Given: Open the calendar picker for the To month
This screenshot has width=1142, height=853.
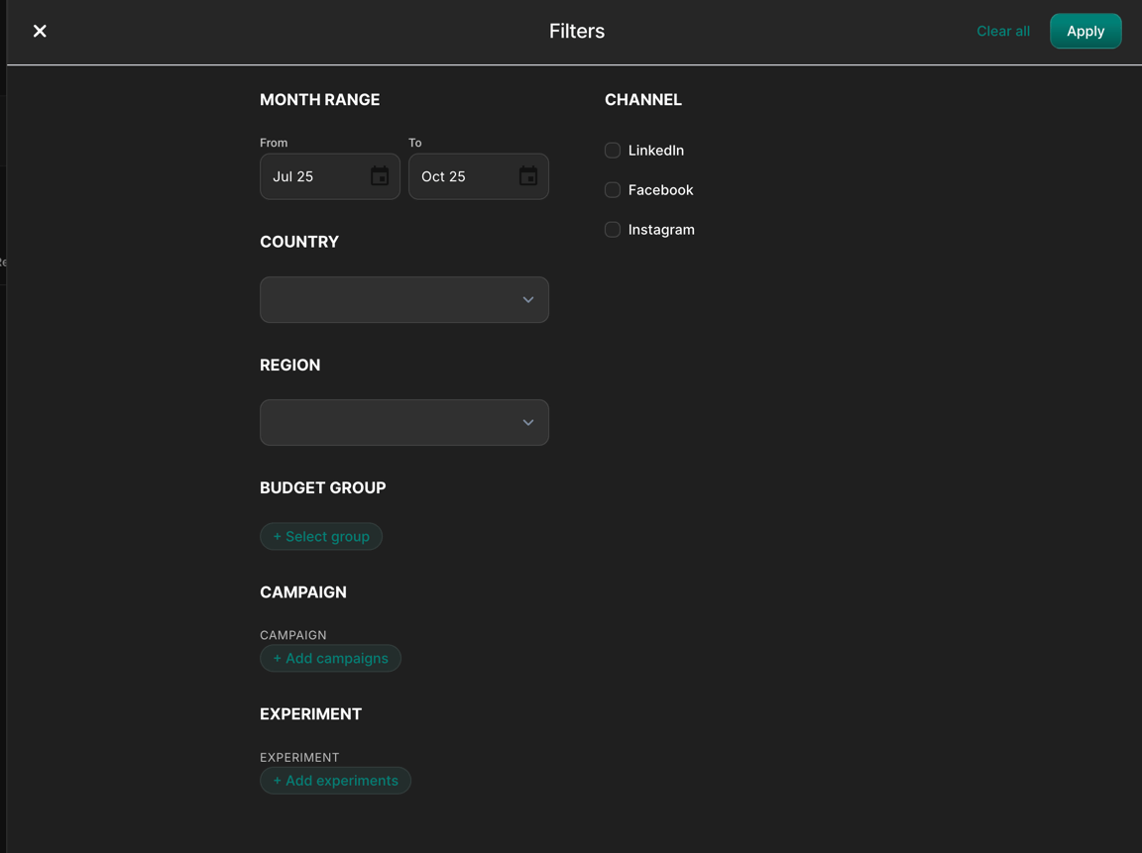Looking at the screenshot, I should pyautogui.click(x=527, y=175).
